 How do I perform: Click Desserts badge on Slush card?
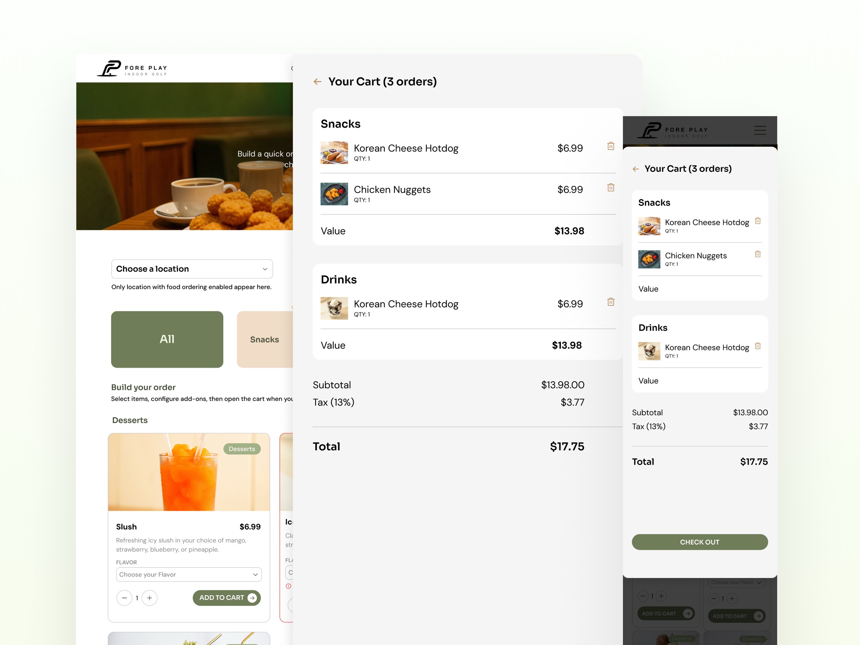pyautogui.click(x=242, y=449)
